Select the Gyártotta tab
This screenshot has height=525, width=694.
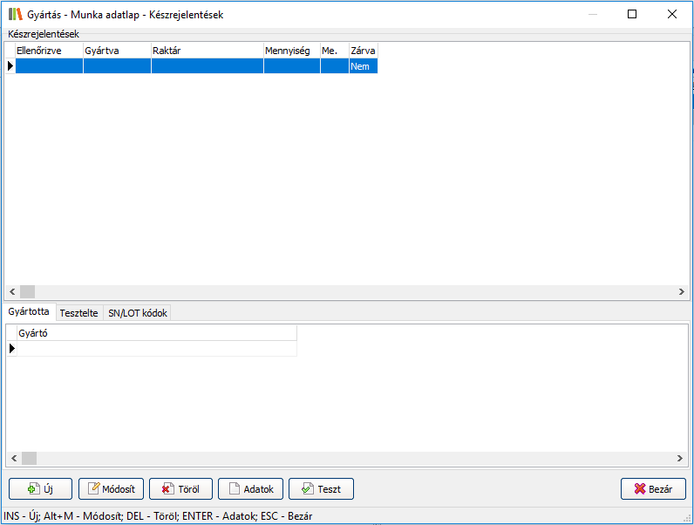29,311
